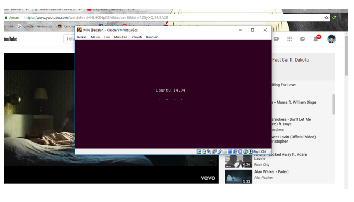The image size is (354, 202).
Task: Open the Mesin menu in VirtualBox
Action: (95, 37)
